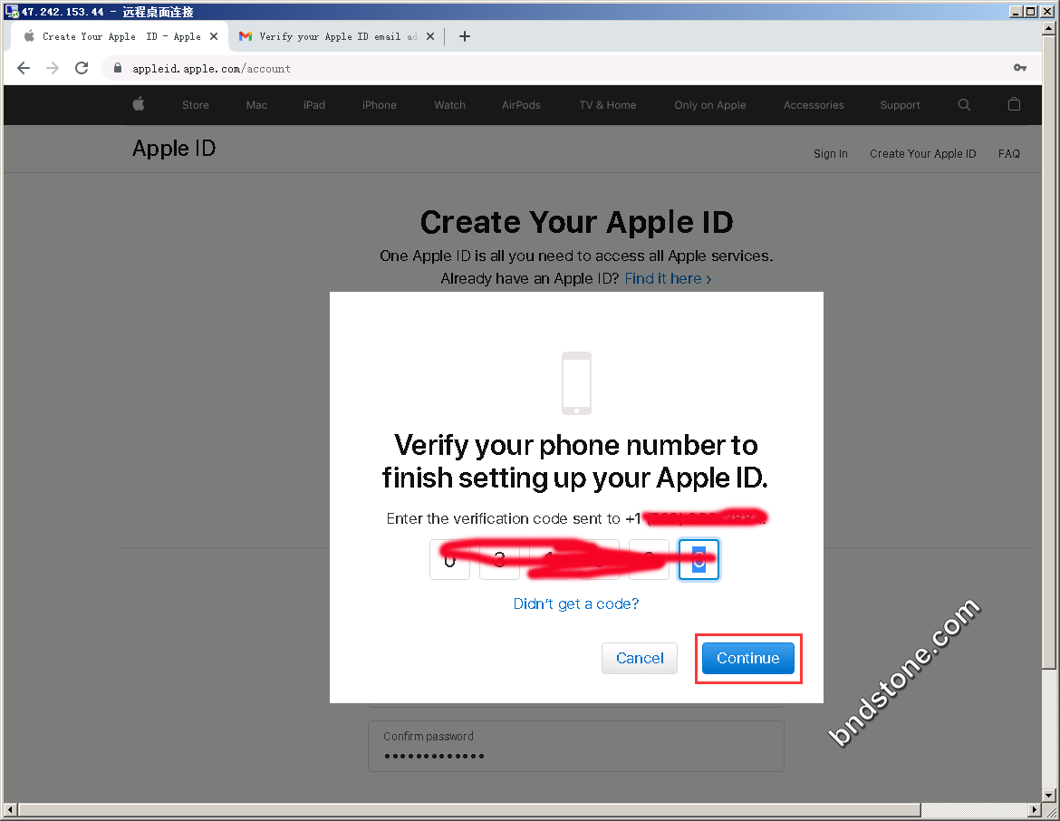
Task: Open the Only on Apple menu item
Action: point(709,105)
